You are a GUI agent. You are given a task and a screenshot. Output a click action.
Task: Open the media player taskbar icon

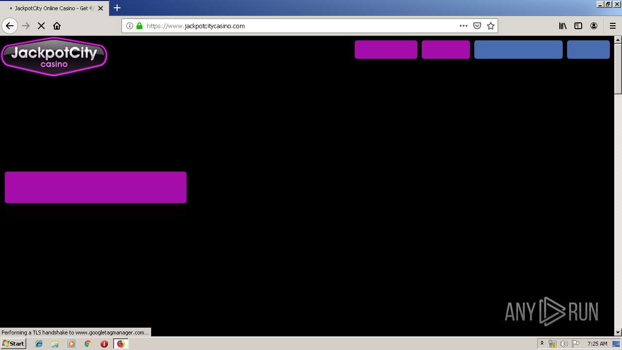point(71,344)
